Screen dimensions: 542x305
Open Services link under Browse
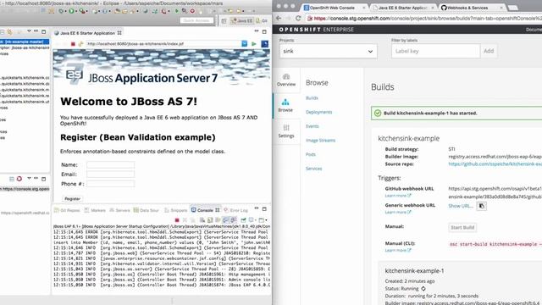(314, 169)
